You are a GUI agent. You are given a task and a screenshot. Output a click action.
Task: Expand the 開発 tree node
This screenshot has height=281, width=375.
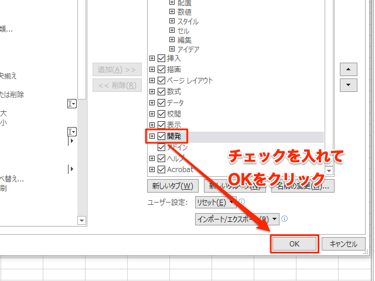(152, 136)
